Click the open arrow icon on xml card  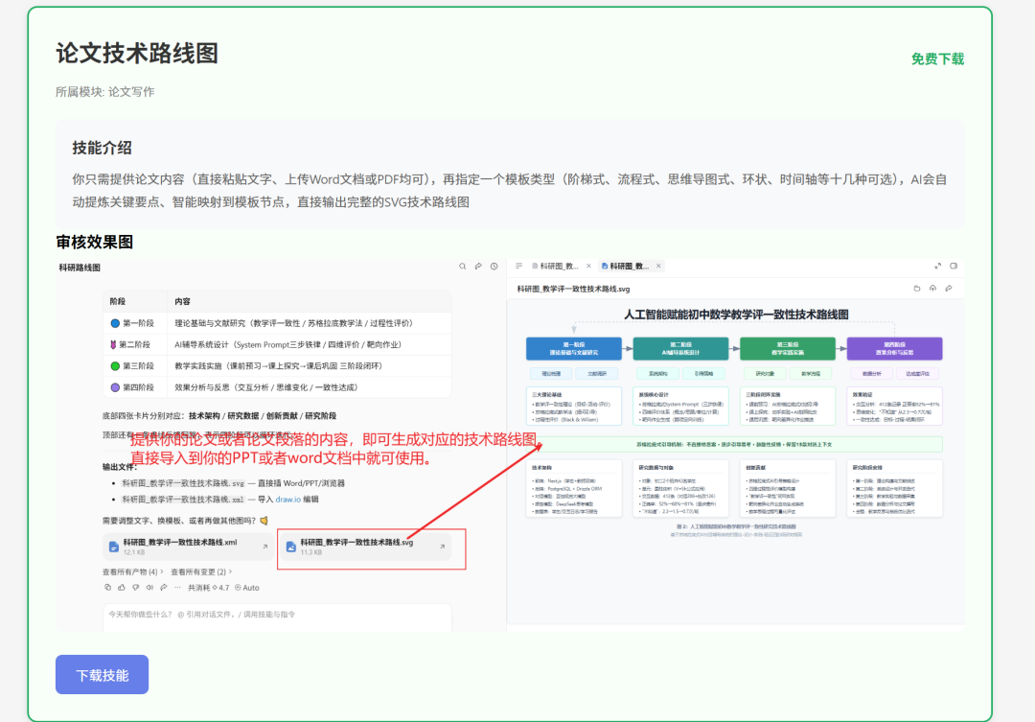tap(264, 547)
